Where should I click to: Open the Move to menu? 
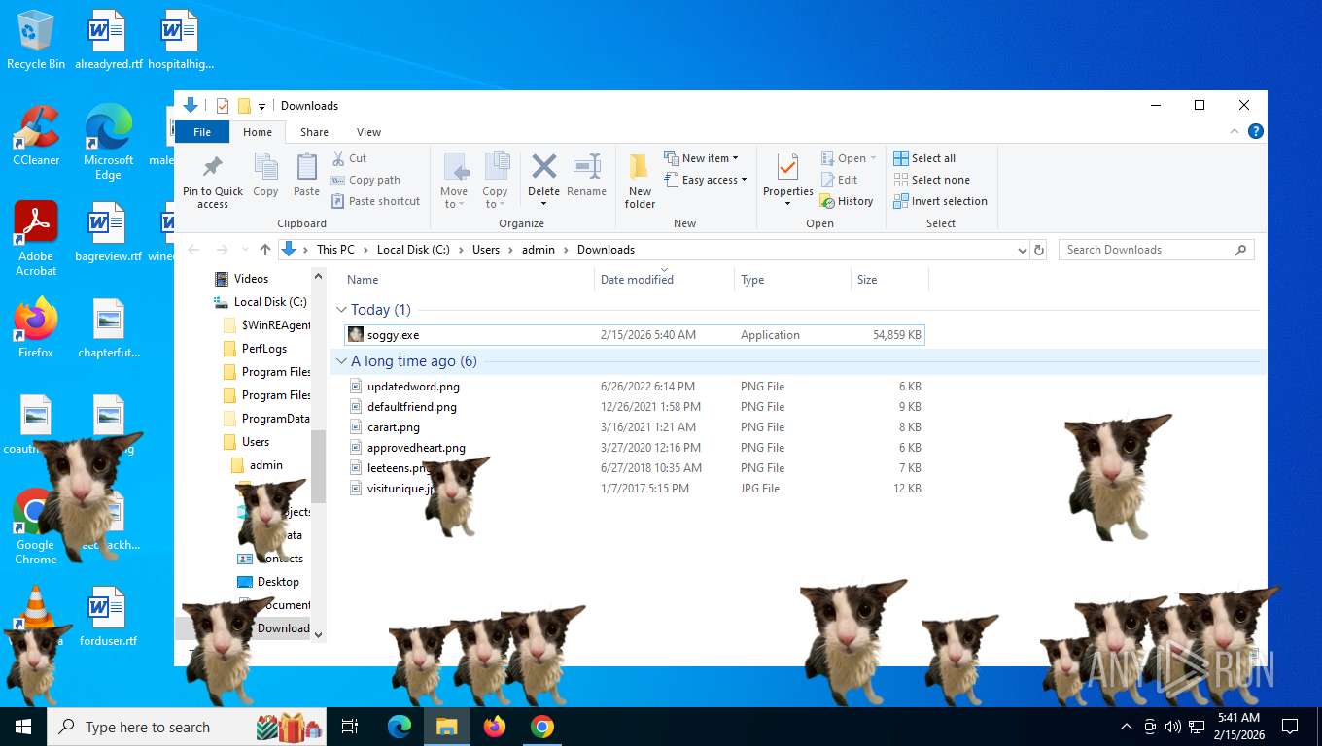pos(454,181)
